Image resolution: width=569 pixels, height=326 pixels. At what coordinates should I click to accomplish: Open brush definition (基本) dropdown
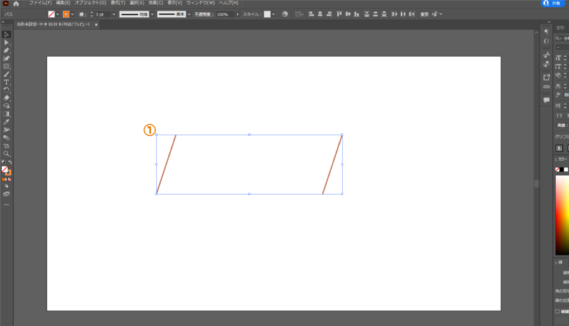(x=189, y=14)
